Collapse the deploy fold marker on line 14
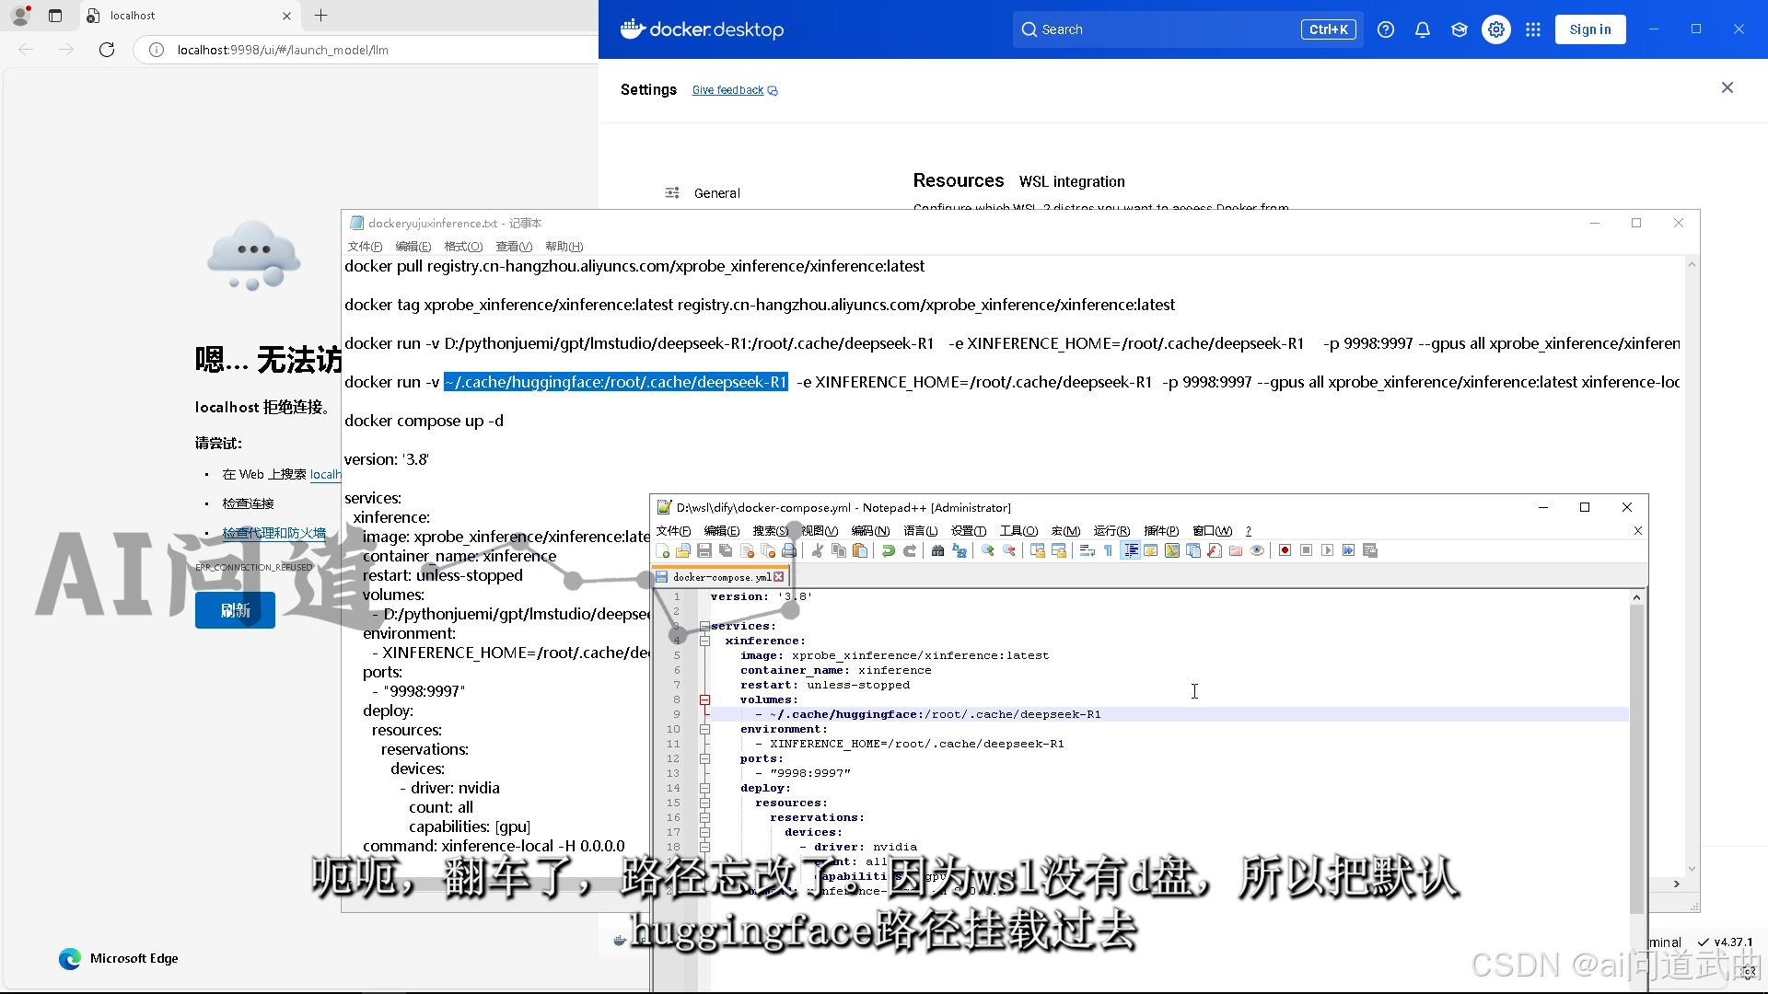 704,788
